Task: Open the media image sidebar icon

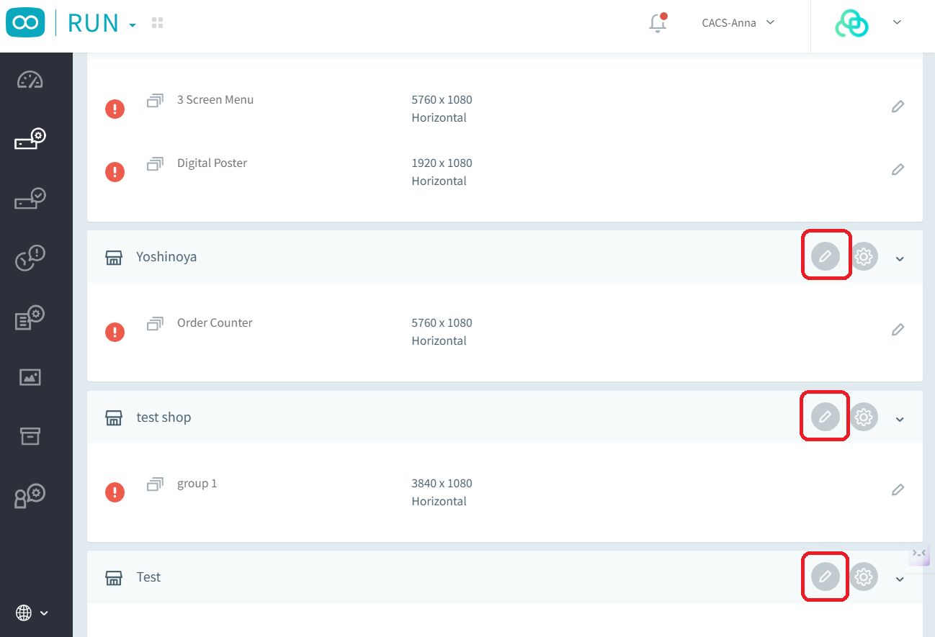Action: point(30,376)
